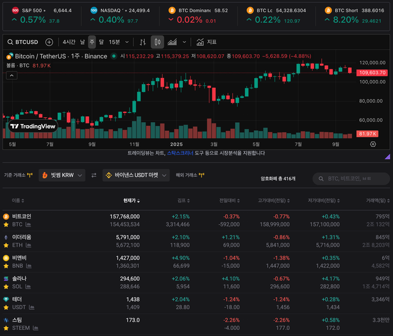Open chart settings gear icon
Screen dimensions: 393x336
click(373, 144)
